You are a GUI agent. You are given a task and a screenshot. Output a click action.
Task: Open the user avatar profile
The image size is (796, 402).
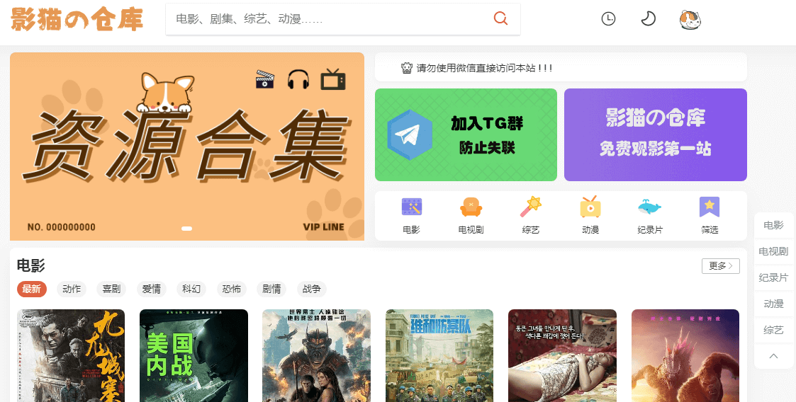[x=690, y=20]
